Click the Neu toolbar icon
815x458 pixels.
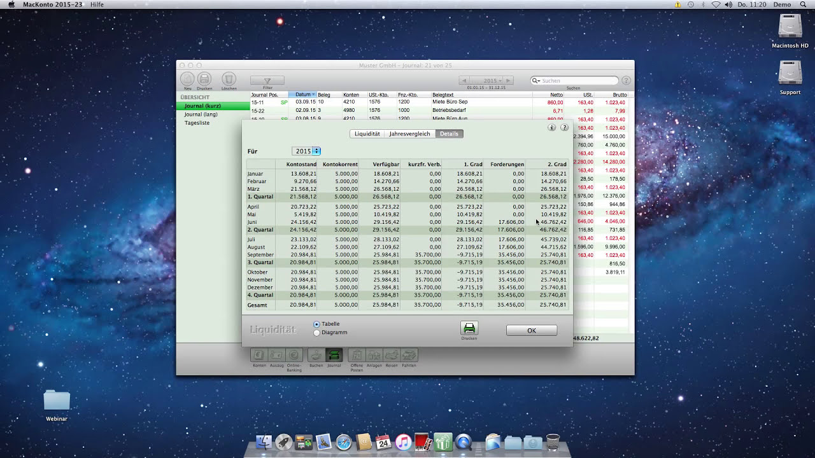[x=188, y=79]
